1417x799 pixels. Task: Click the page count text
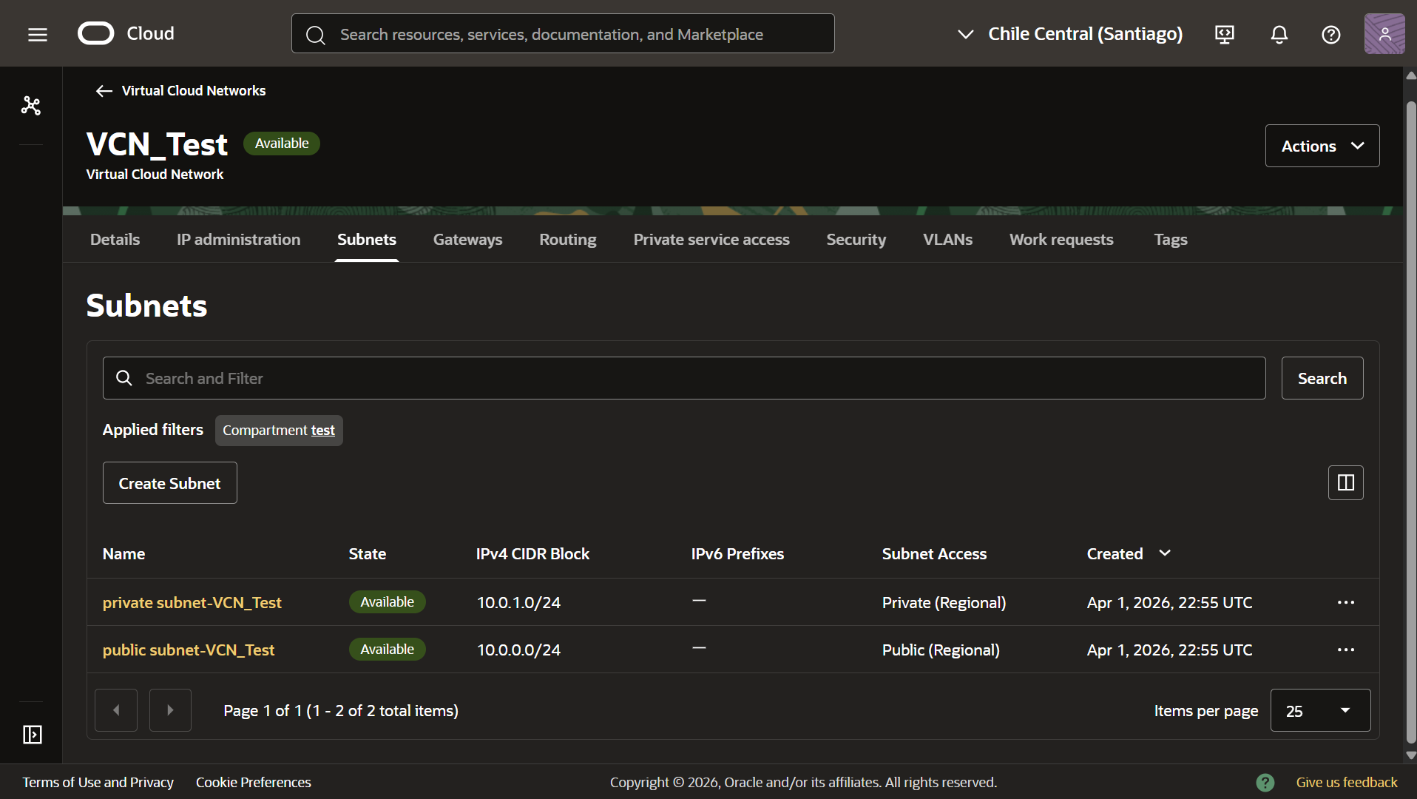pos(341,710)
